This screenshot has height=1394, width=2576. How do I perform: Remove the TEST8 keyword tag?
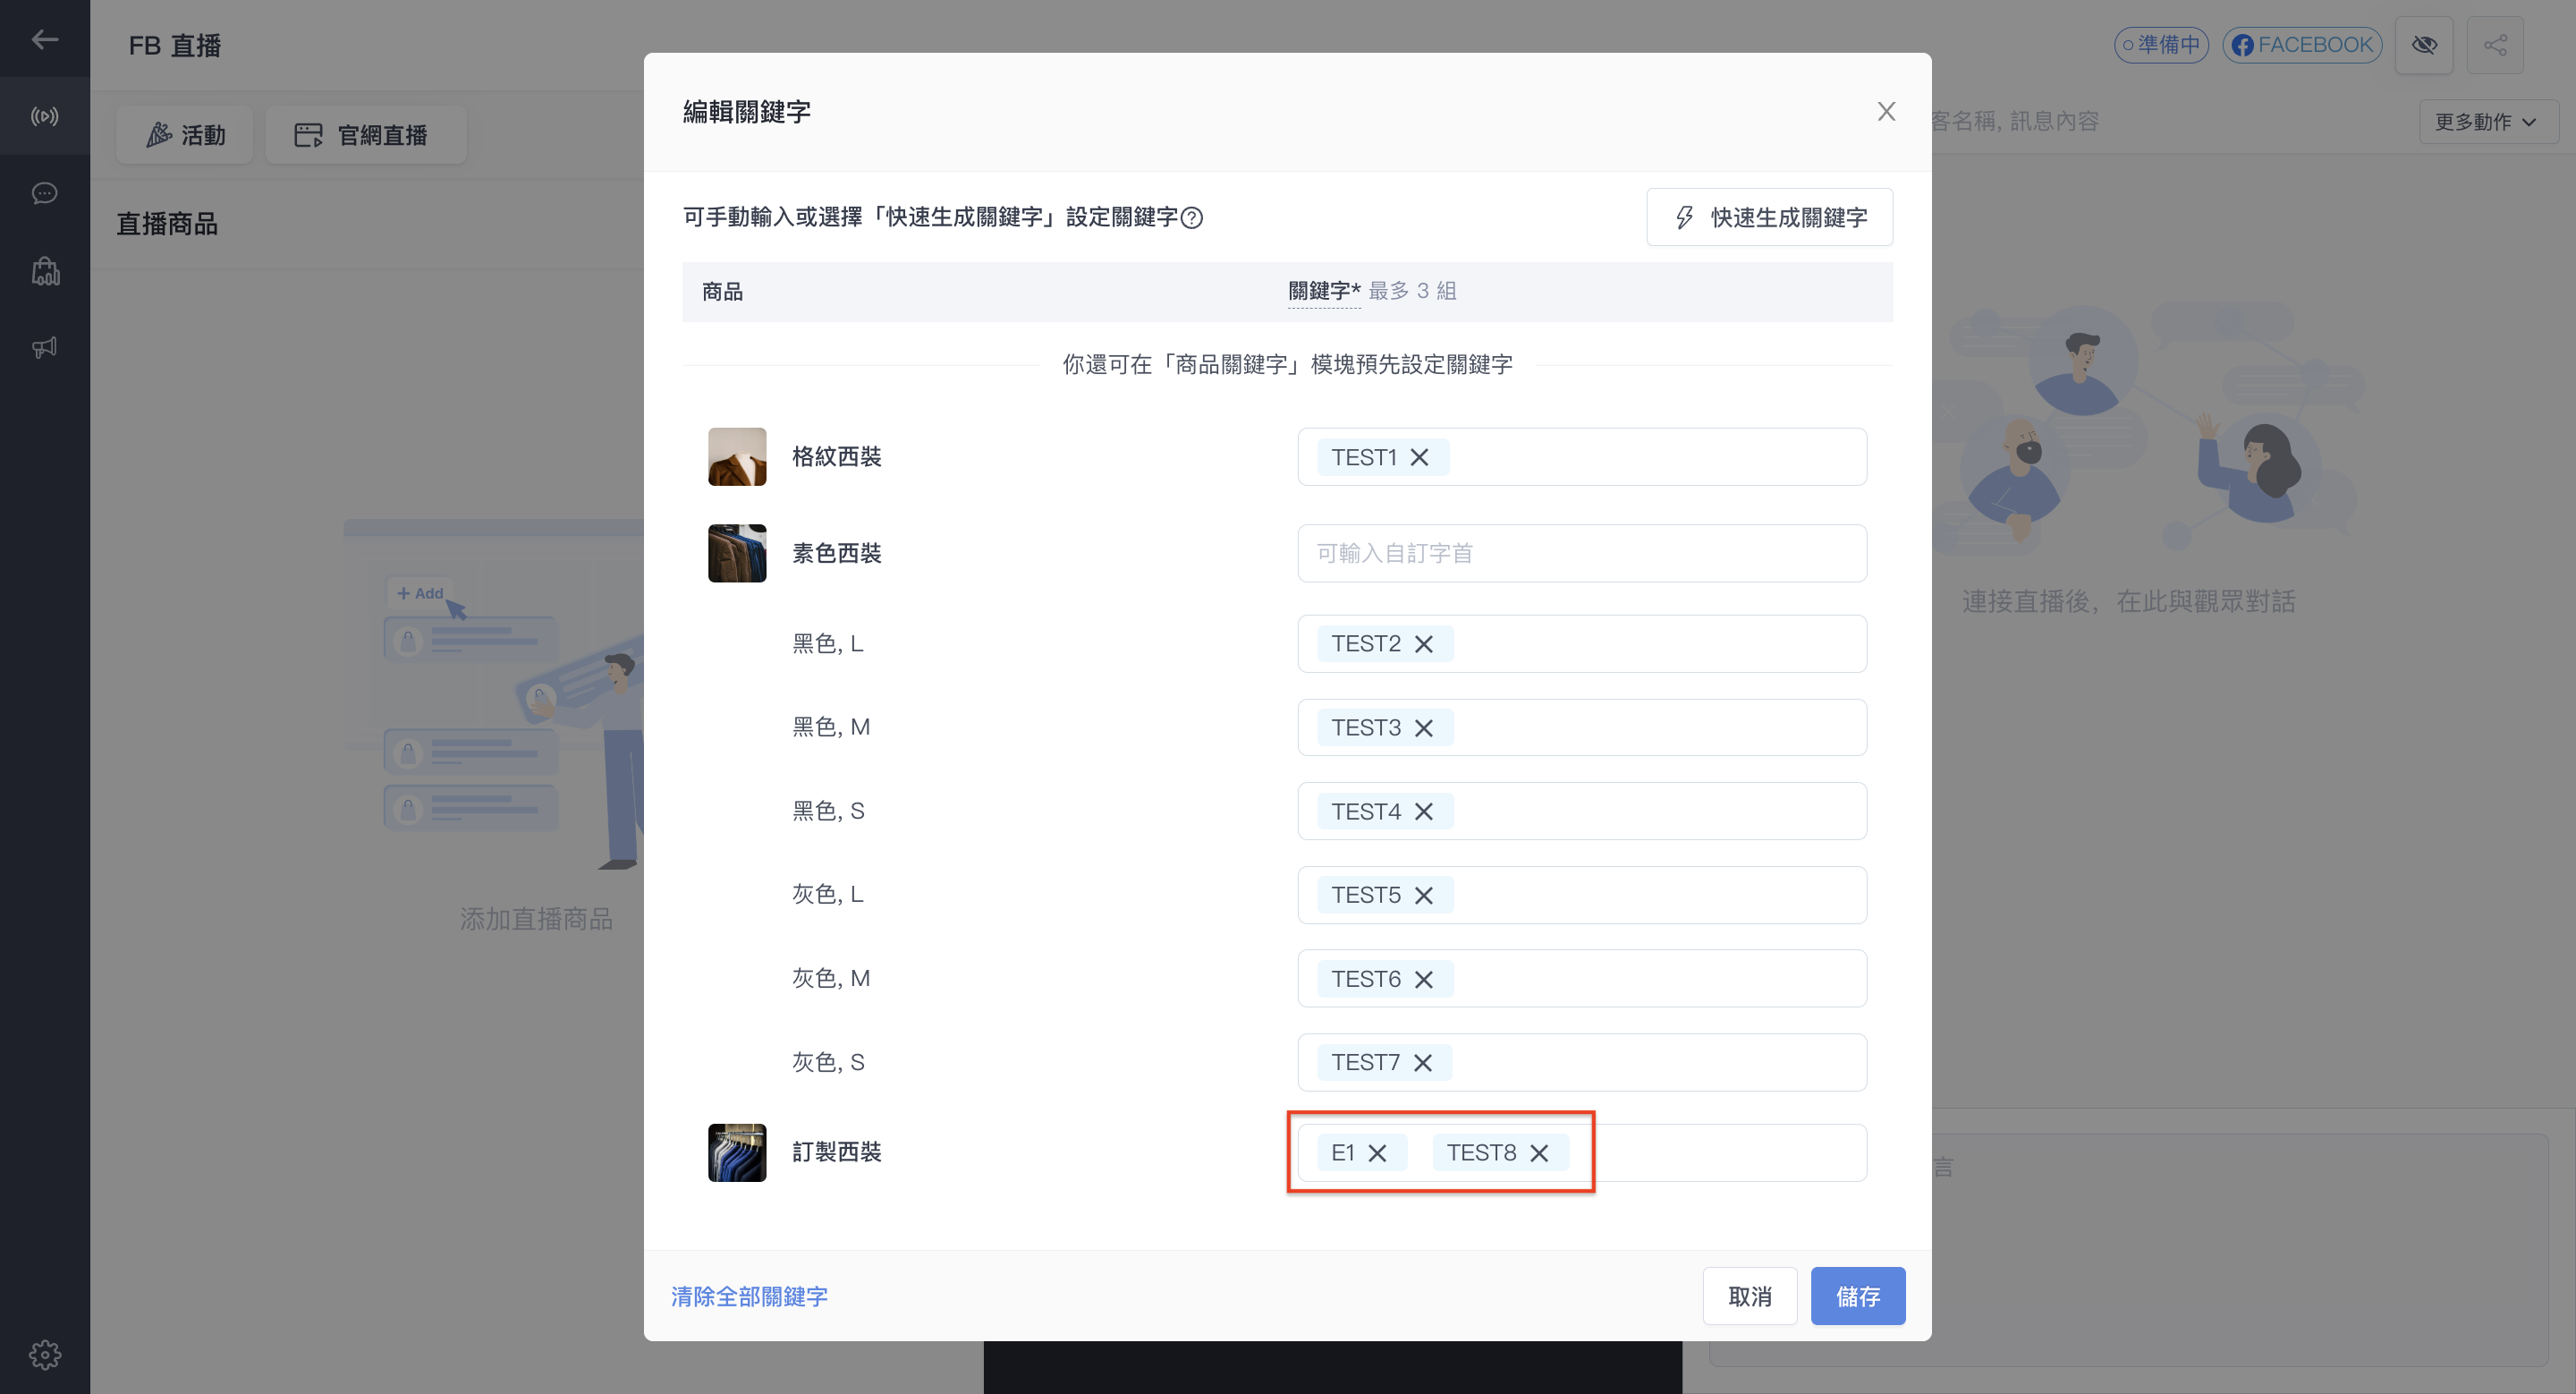tap(1539, 1153)
